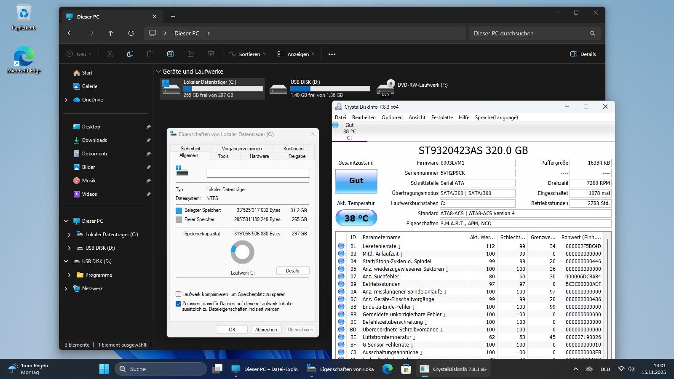The image size is (674, 379).
Task: Open Task View on the taskbar
Action: pos(217,369)
